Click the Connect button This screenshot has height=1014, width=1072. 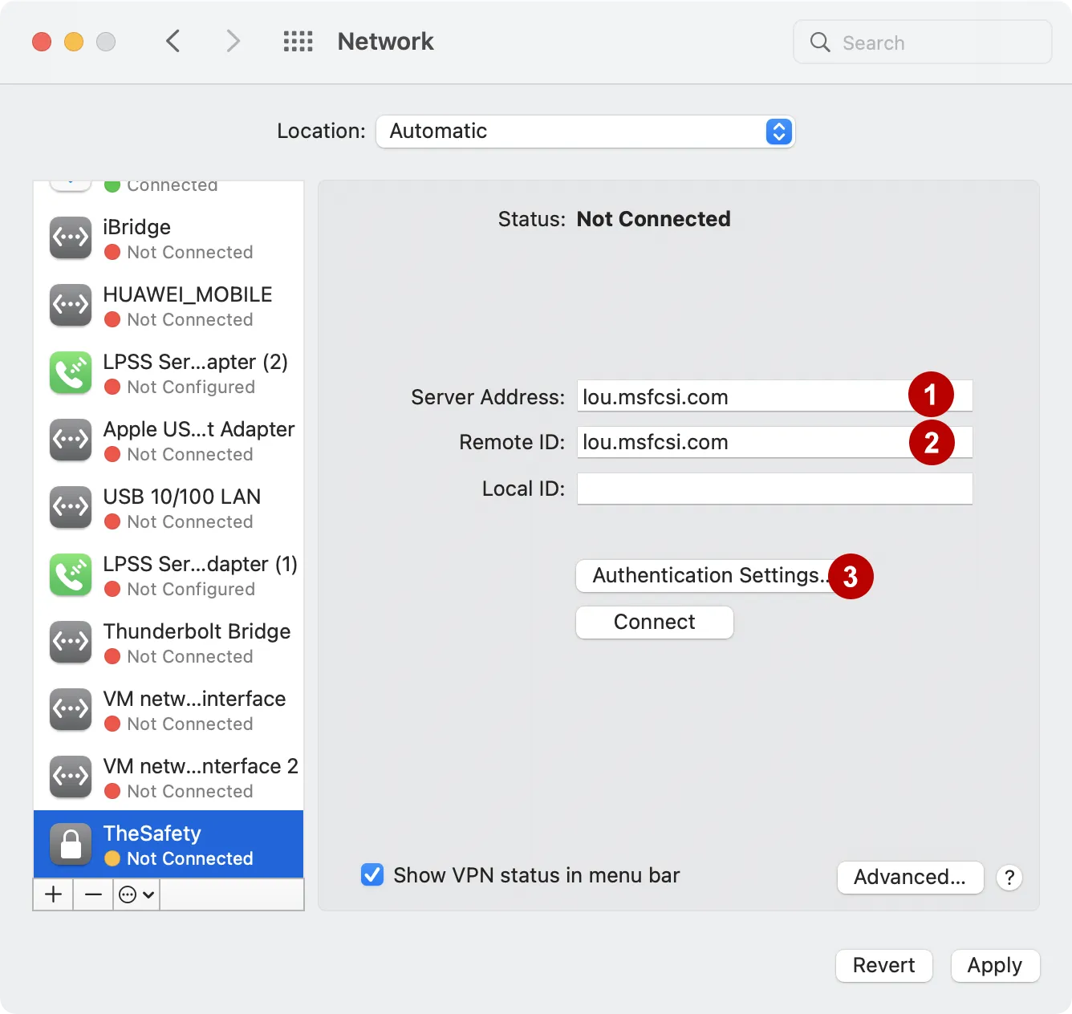coord(654,622)
